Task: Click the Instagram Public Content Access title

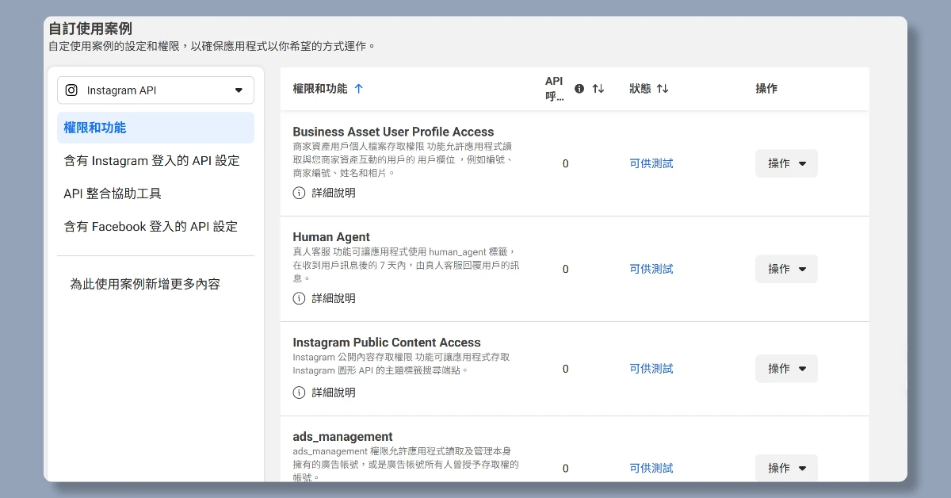Action: coord(387,343)
